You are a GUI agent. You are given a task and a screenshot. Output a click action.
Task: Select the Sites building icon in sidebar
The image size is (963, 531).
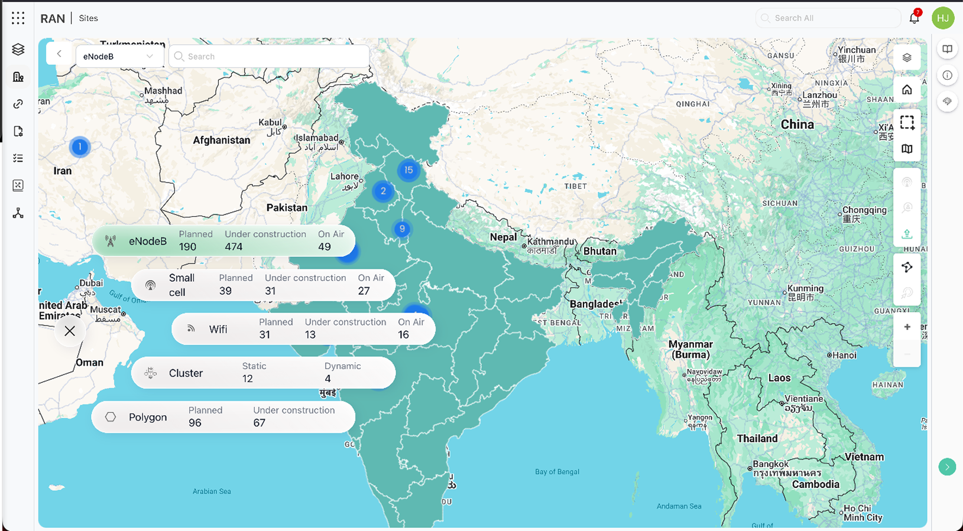18,77
